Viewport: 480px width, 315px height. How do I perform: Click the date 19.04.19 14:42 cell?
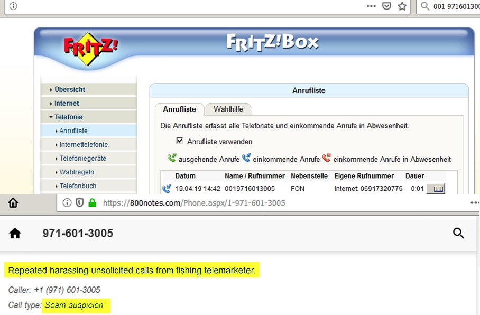pyautogui.click(x=198, y=189)
